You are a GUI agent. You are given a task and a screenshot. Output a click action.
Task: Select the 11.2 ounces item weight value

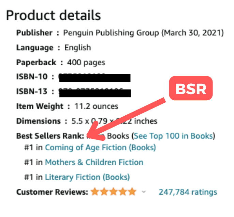(97, 106)
